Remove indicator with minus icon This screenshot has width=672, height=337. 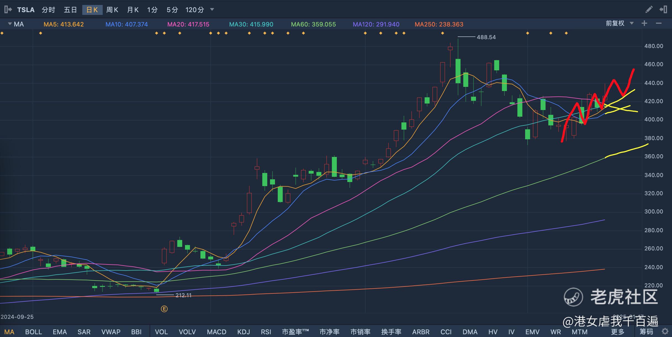coord(659,23)
